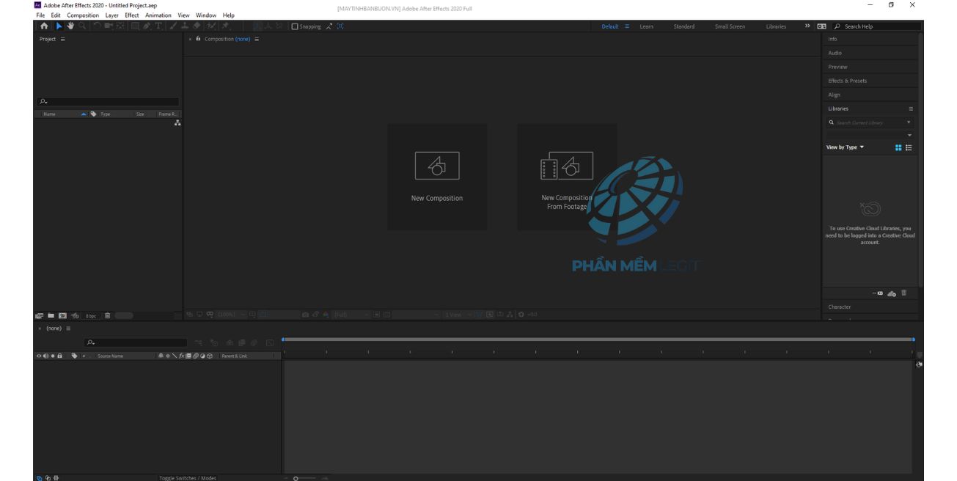Toggle the composition viewer lock icon
Image resolution: width=957 pixels, height=481 pixels.
pos(198,39)
